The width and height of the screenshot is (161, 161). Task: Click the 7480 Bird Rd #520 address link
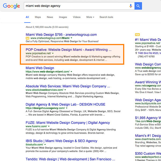point(149,53)
